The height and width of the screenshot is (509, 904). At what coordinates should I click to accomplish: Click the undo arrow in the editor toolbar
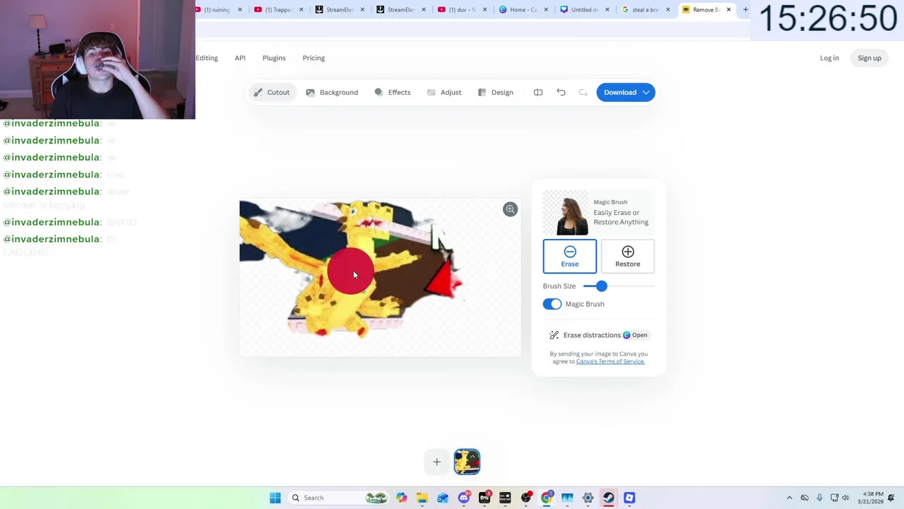coord(561,93)
